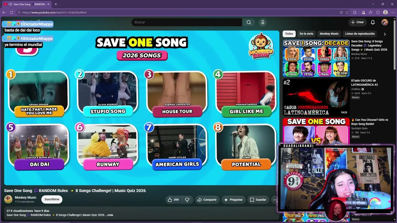Show more filter chips with the right chevron
The image size is (397, 223).
385,34
